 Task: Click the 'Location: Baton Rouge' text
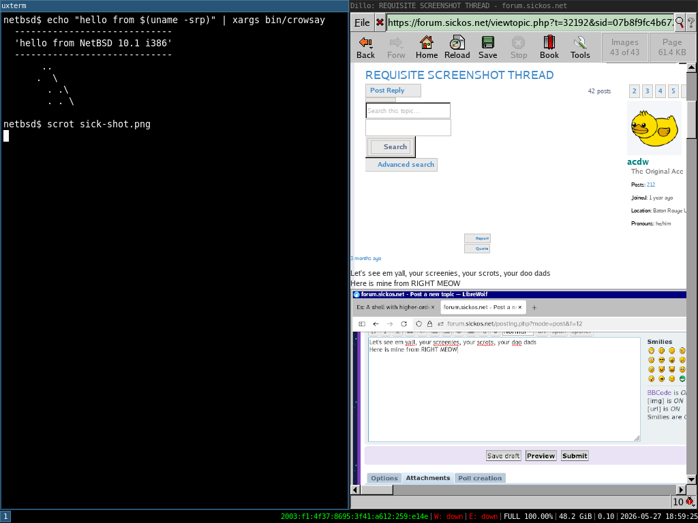(x=658, y=211)
